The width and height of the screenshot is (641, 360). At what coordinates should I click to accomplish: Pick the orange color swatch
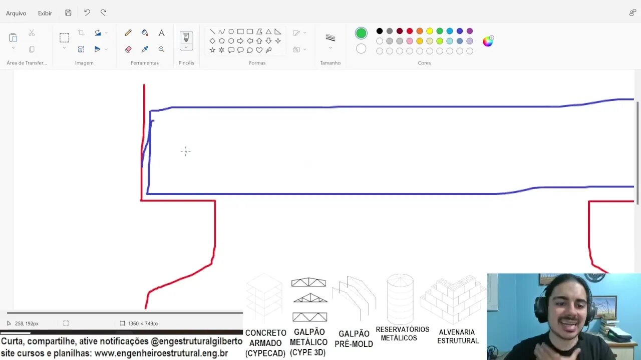(420, 31)
